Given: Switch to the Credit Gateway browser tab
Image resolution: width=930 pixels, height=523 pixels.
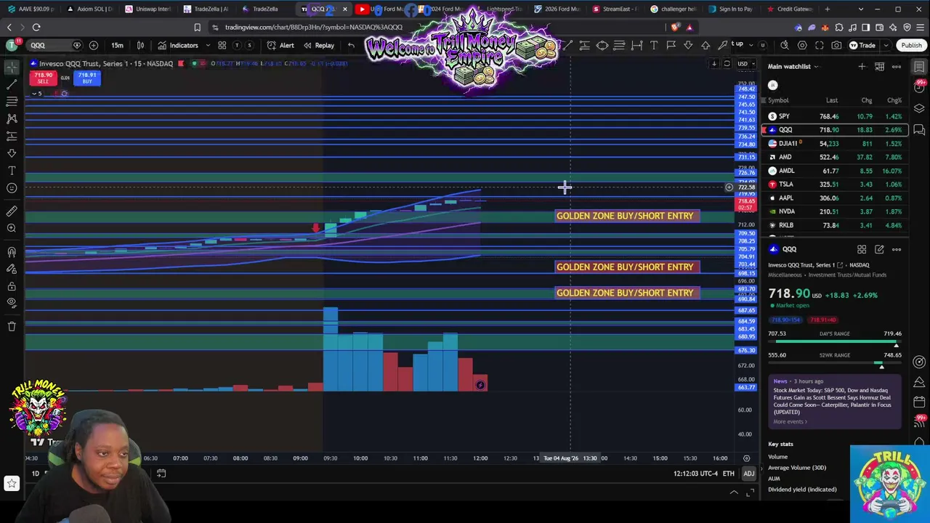Looking at the screenshot, I should (x=789, y=9).
